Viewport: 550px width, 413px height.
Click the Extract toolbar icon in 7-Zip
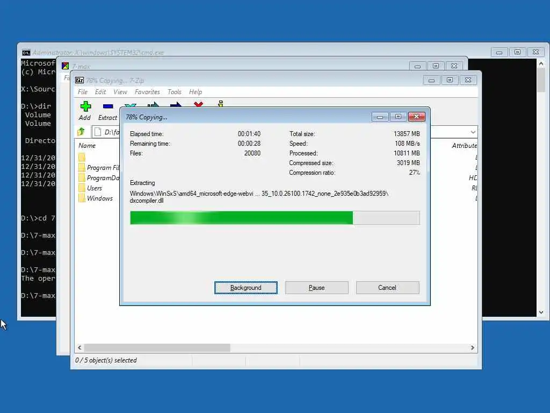[107, 106]
